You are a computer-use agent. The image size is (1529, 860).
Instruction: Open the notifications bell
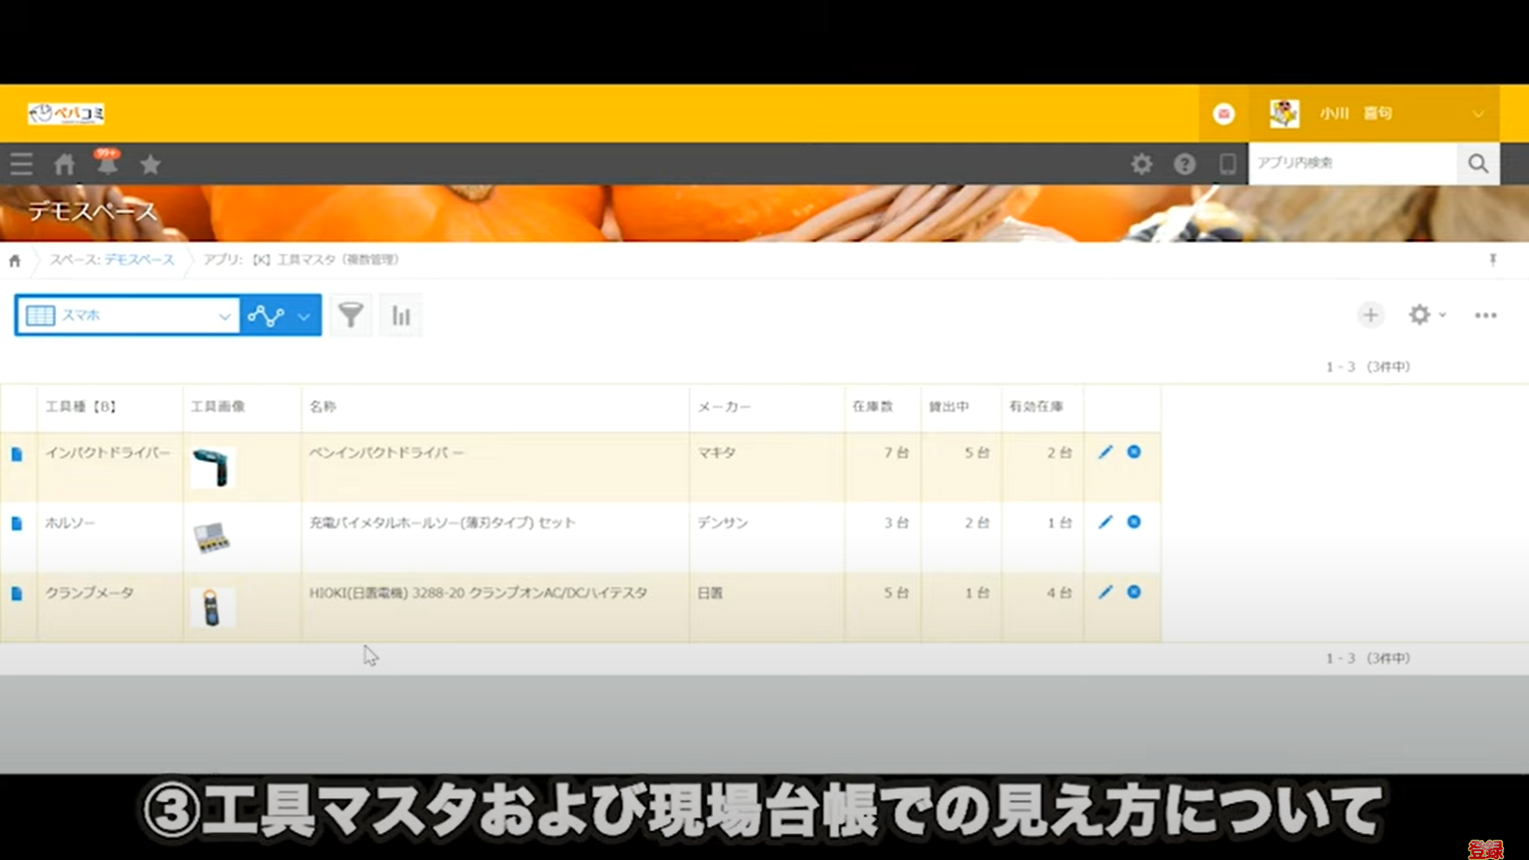[x=108, y=164]
